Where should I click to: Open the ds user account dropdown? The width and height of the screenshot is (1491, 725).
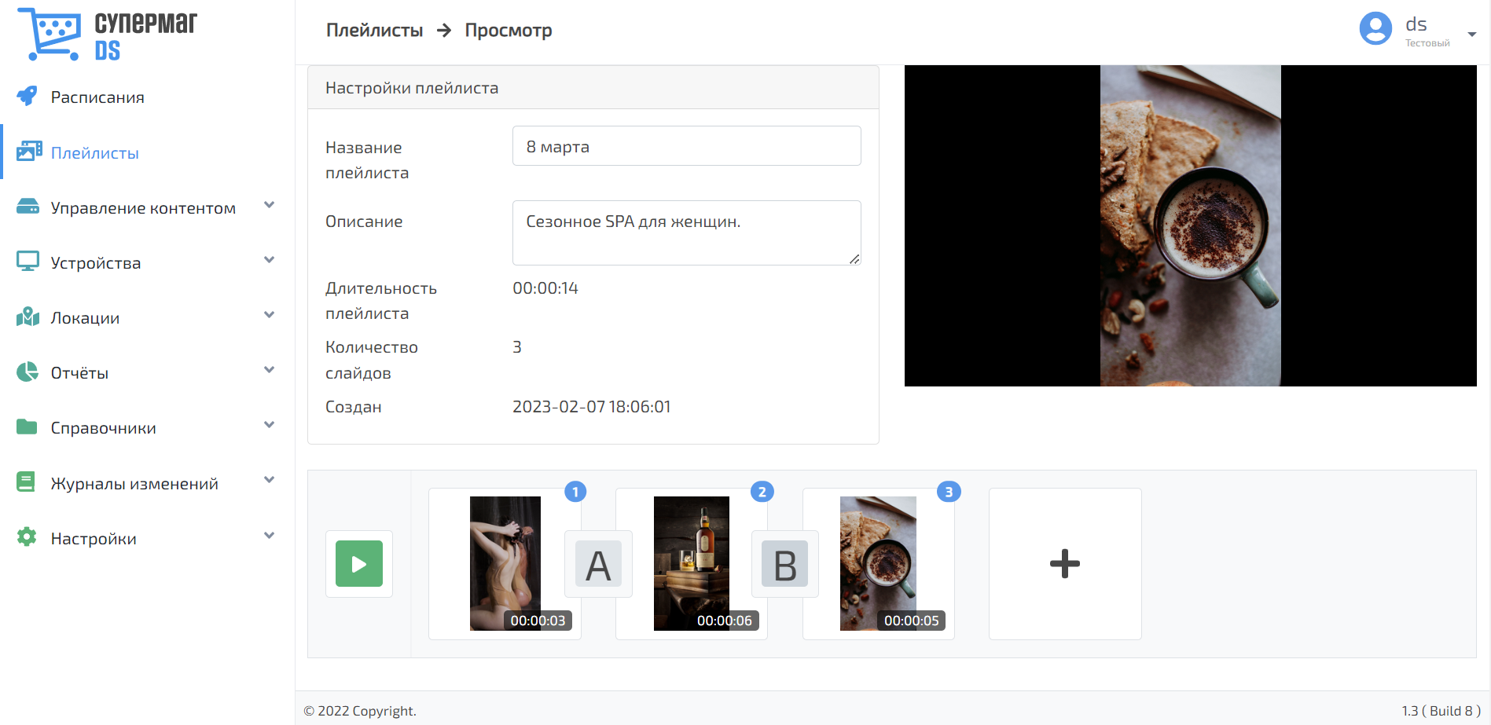[1471, 34]
